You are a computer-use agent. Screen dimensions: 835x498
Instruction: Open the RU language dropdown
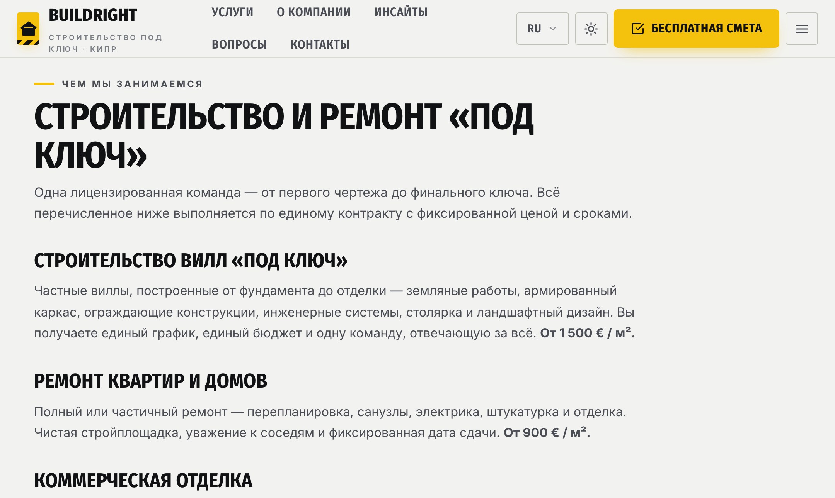(x=542, y=29)
